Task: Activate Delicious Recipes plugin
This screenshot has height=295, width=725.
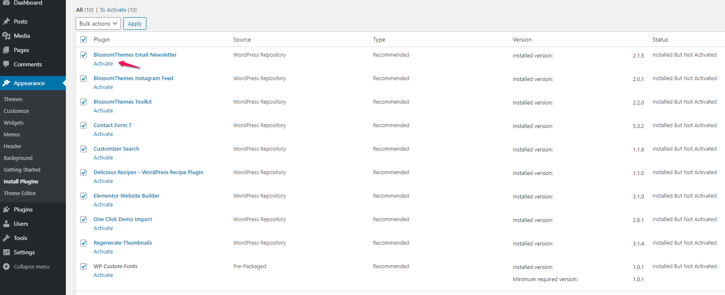Action: click(x=103, y=181)
